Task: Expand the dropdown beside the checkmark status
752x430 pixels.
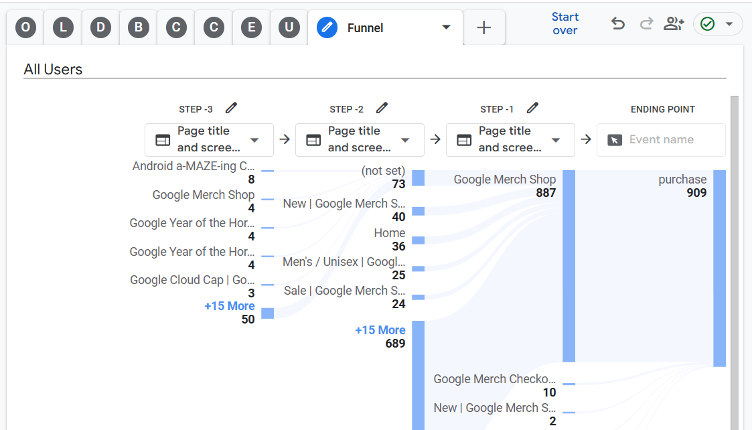Action: 729,23
